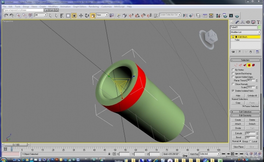Switch to Vertex sub-object level
This screenshot has height=162, width=264.
(236, 65)
